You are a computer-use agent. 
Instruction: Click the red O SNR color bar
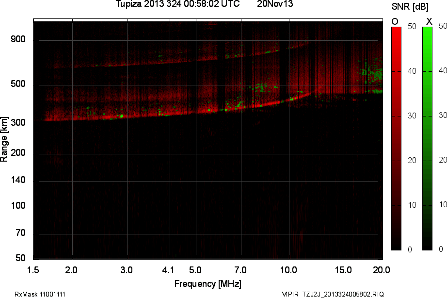point(396,139)
